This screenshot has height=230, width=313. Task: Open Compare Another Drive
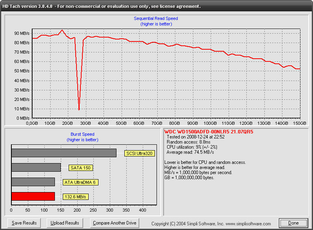tap(115, 223)
